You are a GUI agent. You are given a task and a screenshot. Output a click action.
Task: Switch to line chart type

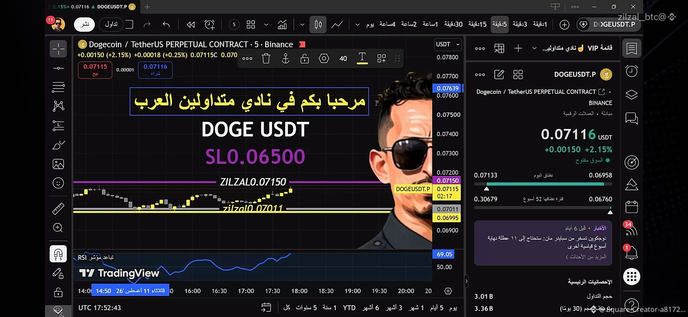(x=337, y=25)
